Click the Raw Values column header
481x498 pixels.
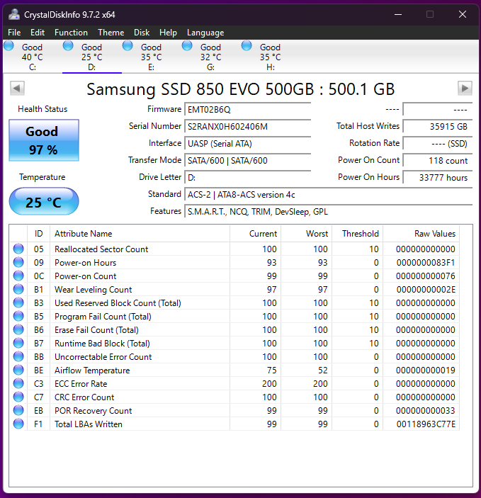[421, 234]
